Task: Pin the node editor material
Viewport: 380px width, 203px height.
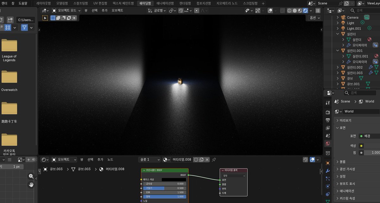Action: [214, 160]
